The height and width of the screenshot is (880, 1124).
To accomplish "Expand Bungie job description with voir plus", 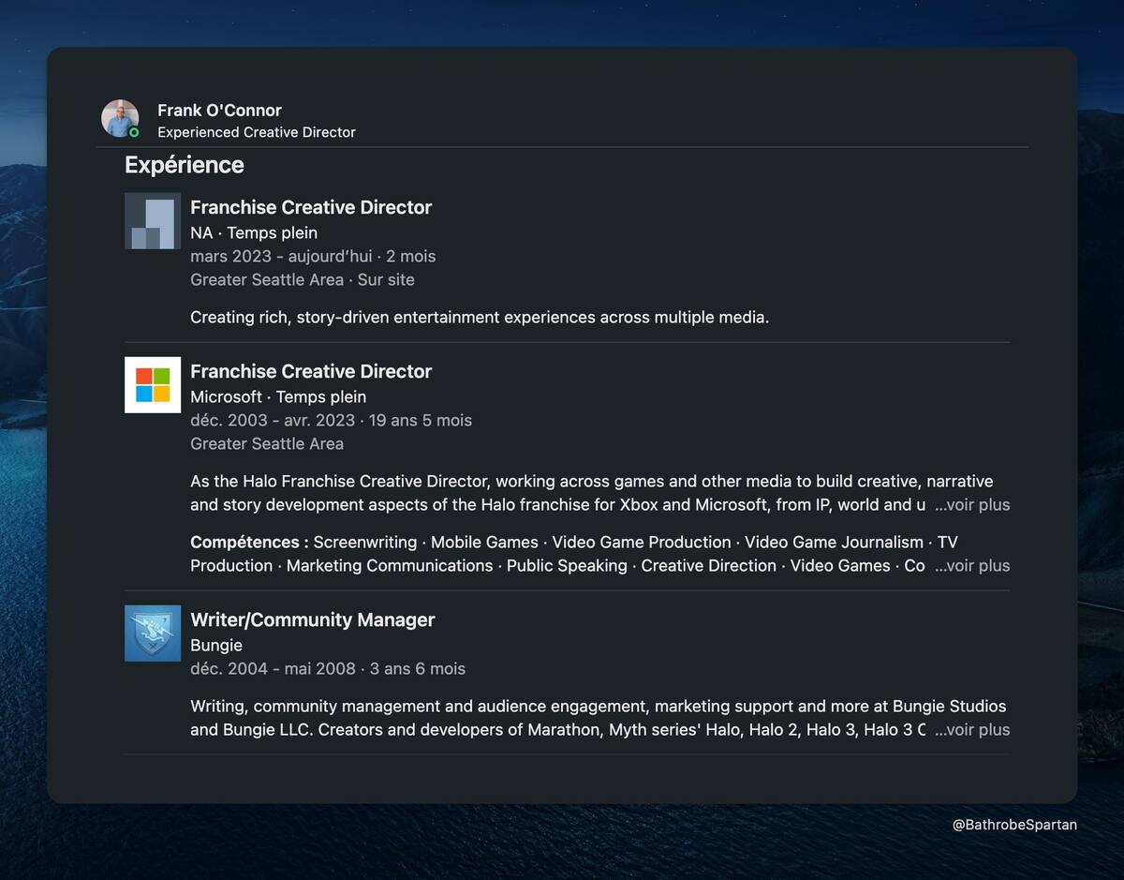I will coord(972,729).
